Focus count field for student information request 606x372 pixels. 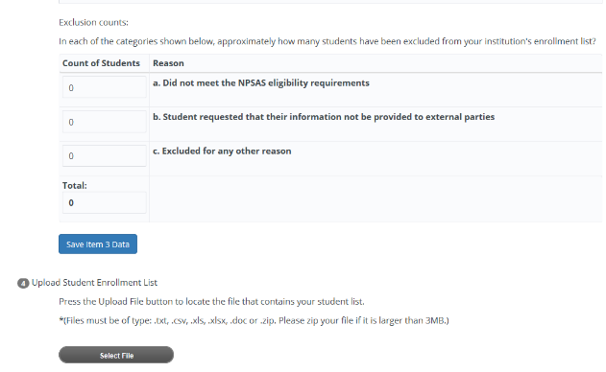(105, 122)
